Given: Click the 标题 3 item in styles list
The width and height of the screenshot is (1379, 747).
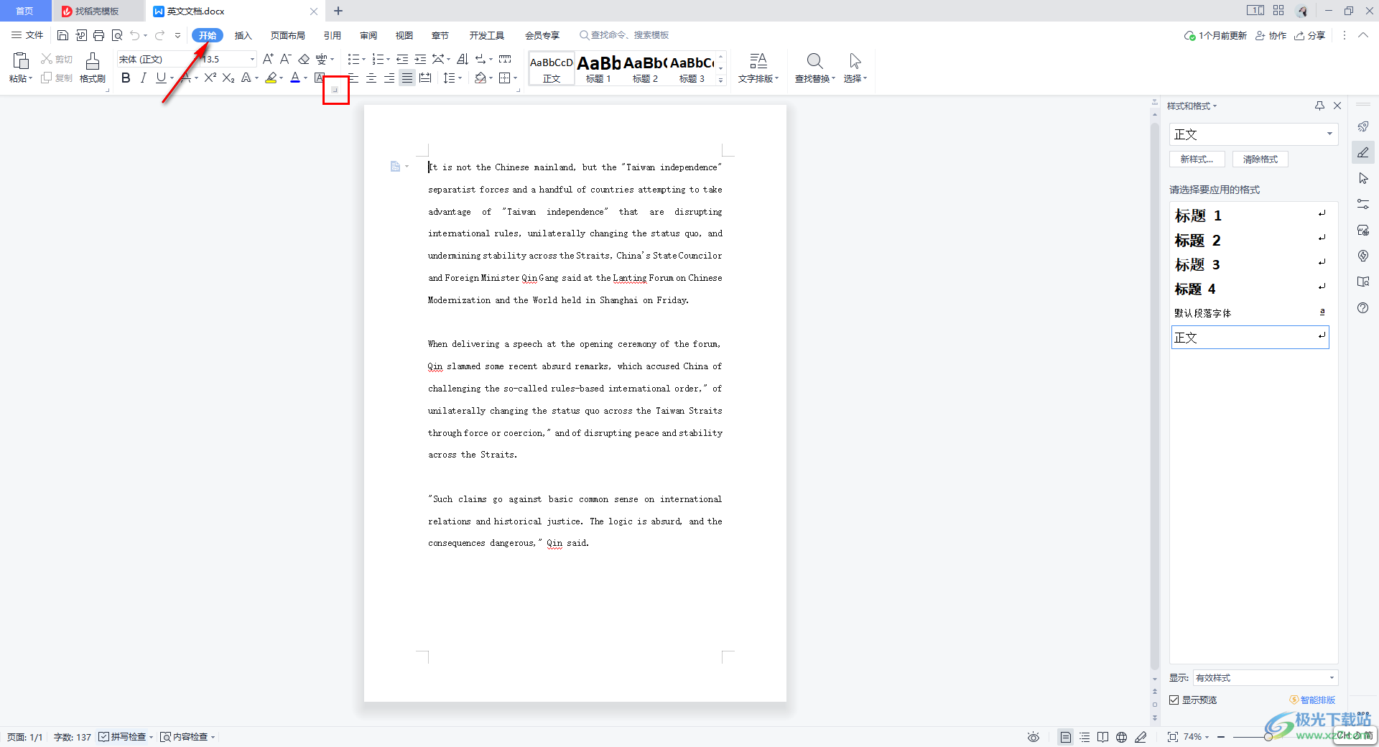Looking at the screenshot, I should pos(1250,264).
